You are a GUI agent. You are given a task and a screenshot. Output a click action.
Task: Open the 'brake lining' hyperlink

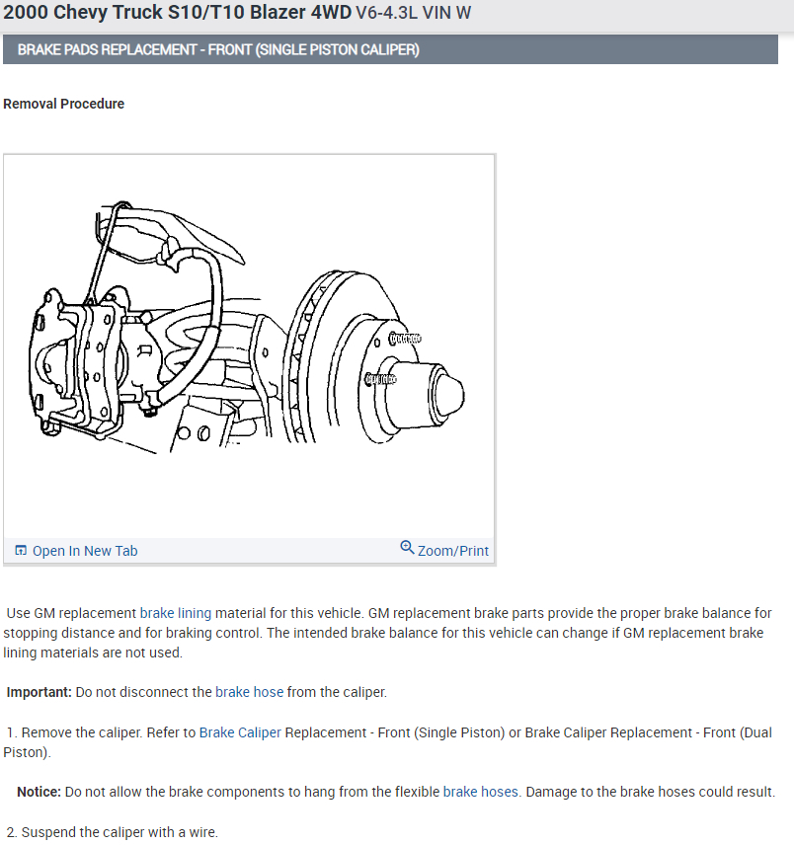click(176, 613)
